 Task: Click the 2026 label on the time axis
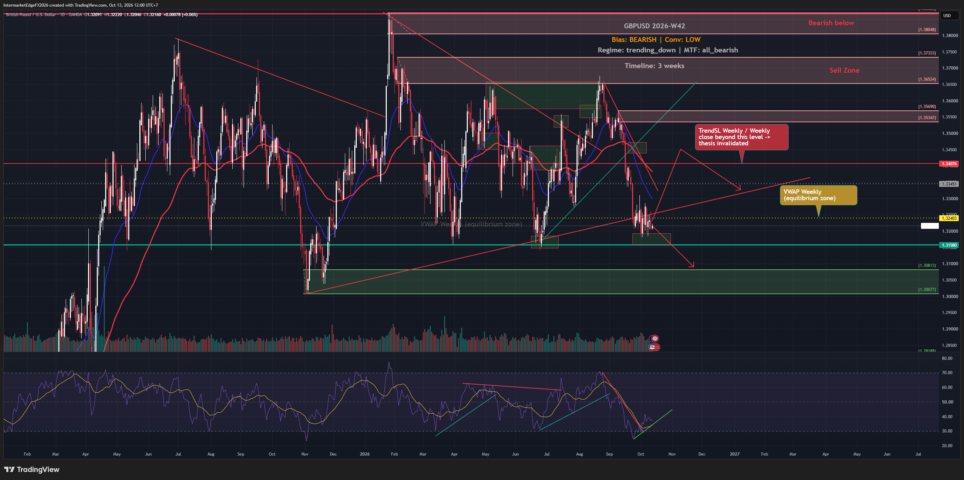[x=364, y=454]
